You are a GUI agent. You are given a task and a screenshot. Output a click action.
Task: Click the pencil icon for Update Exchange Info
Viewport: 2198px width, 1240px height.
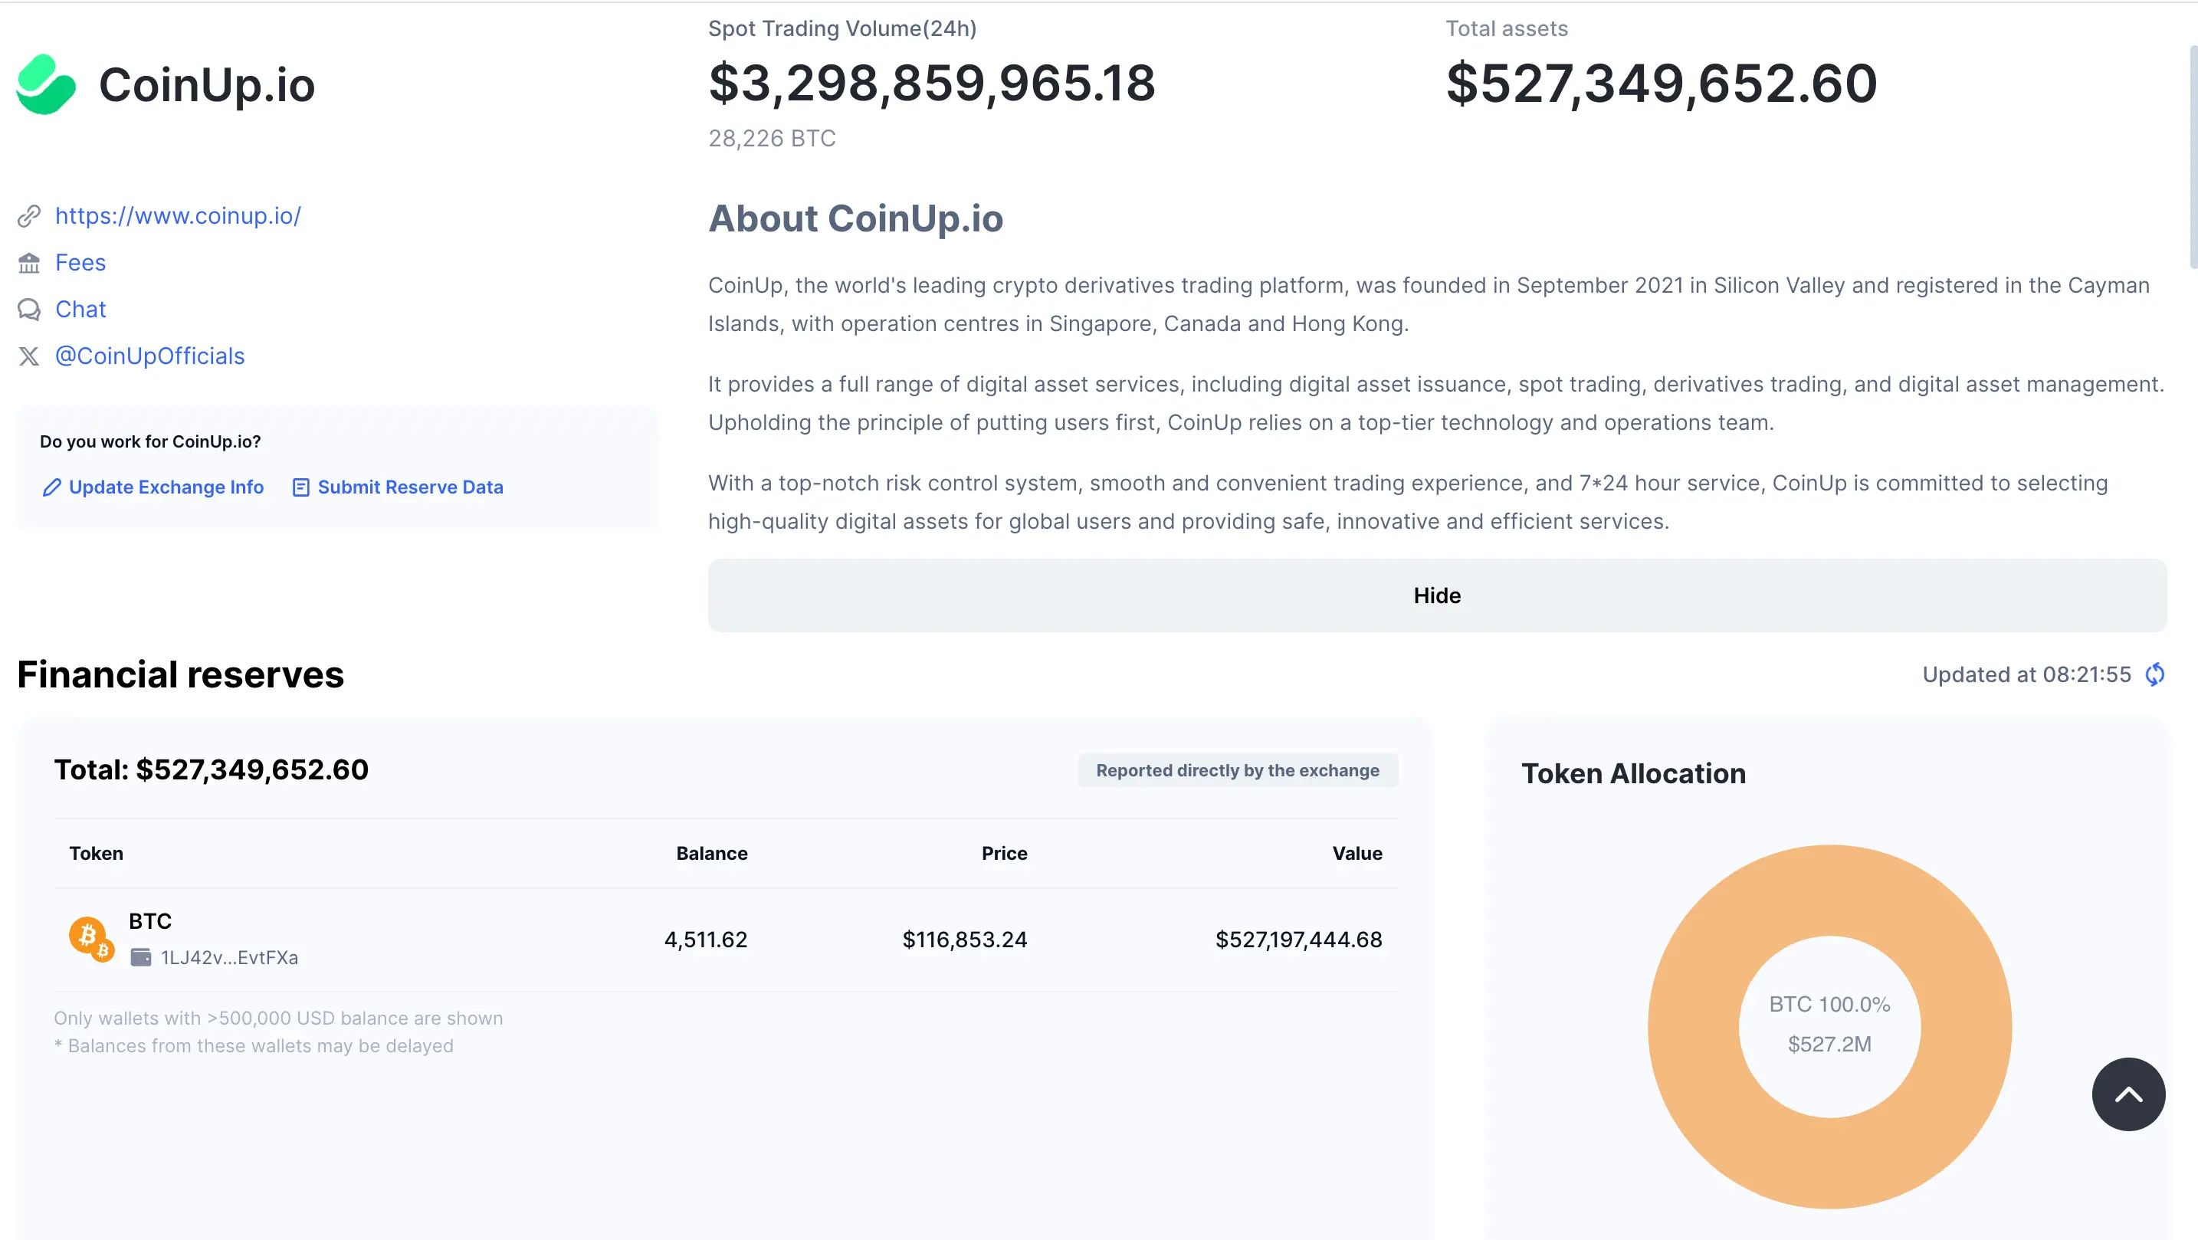51,487
